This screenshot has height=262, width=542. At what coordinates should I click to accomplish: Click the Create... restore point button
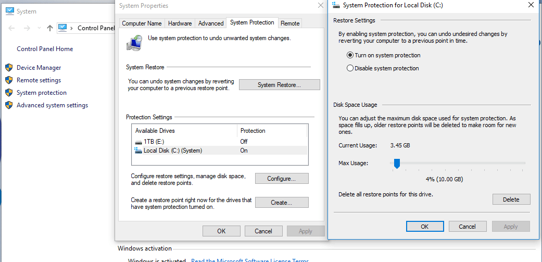282,203
